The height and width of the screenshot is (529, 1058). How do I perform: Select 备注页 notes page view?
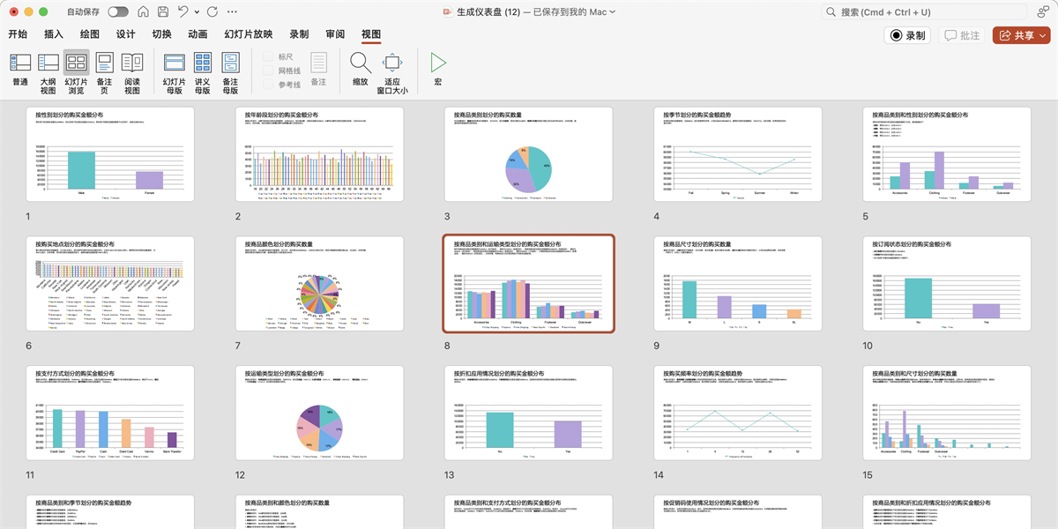[104, 71]
